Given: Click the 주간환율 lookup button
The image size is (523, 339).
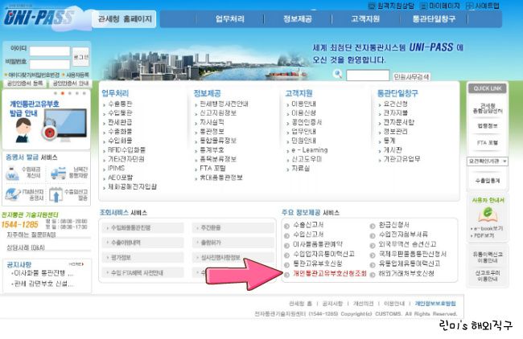Looking at the screenshot, I should [233, 228].
